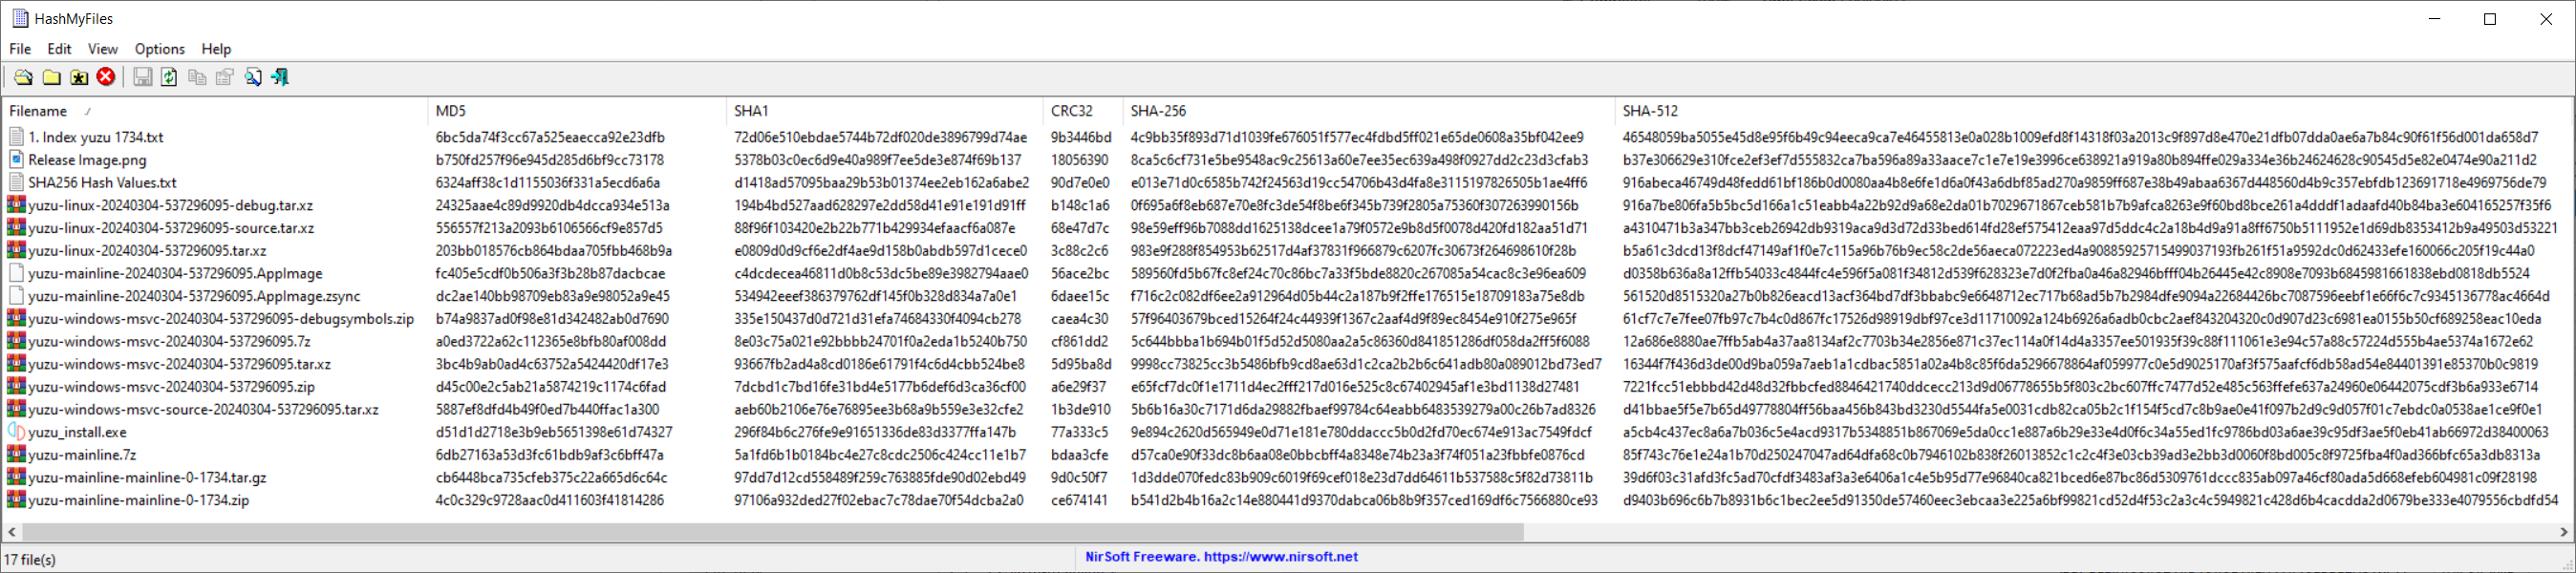Screen dimensions: 2576x573
Task: Click the Exit door icon in toolbar
Action: (x=280, y=77)
